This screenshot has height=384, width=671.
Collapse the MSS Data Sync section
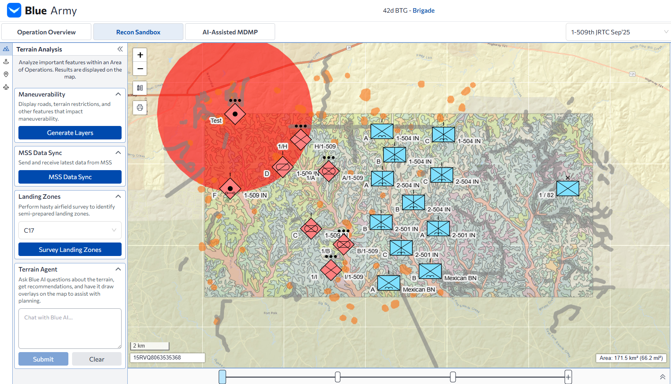118,153
